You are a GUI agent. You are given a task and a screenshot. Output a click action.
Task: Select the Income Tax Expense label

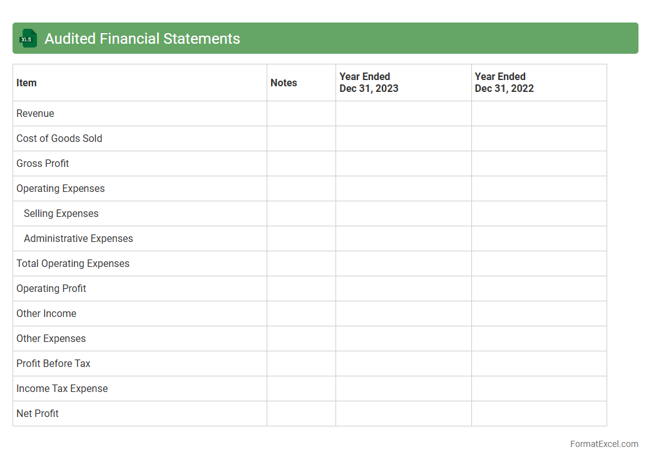[x=62, y=389]
